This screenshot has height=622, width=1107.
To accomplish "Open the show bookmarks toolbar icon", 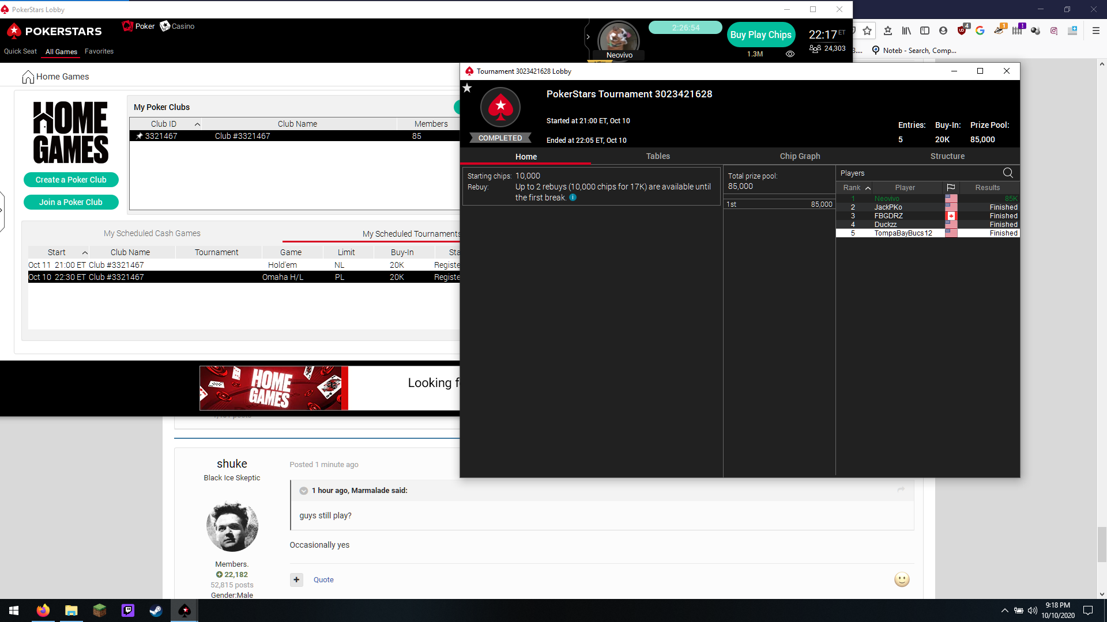I will [888, 31].
